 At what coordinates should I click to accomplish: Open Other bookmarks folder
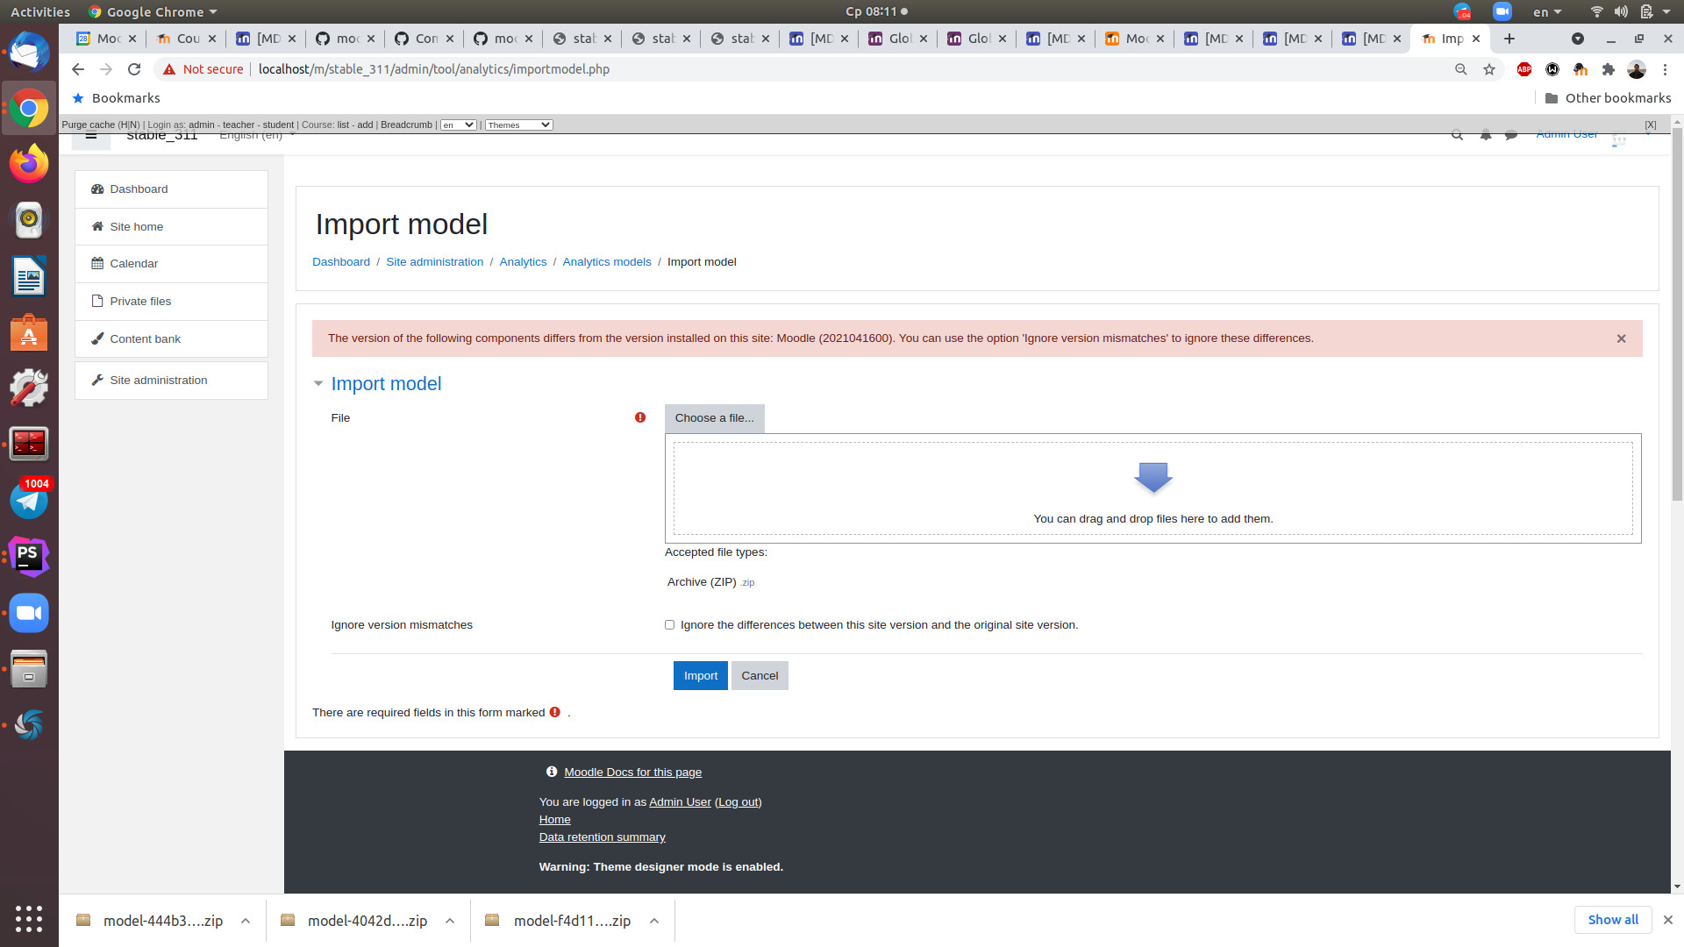1608,98
